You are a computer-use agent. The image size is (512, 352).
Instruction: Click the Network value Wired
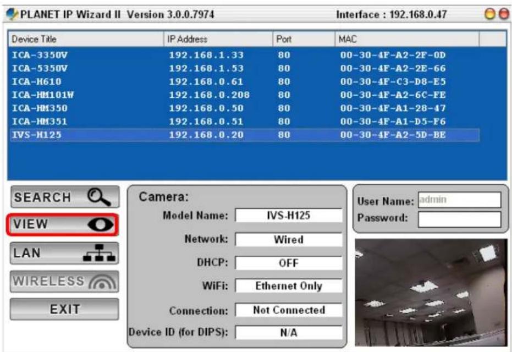point(289,240)
